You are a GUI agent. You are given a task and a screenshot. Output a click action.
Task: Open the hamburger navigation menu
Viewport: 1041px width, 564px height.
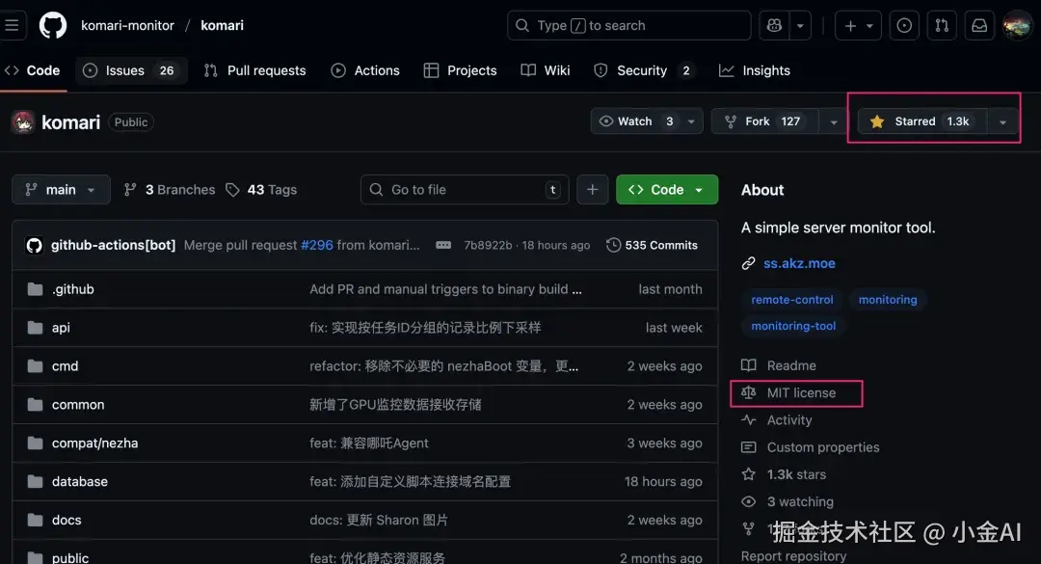coord(12,25)
